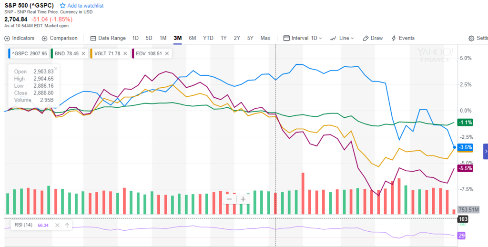Move RSI (14) panel up arrow
Image resolution: width=488 pixels, height=247 pixels.
point(67,225)
